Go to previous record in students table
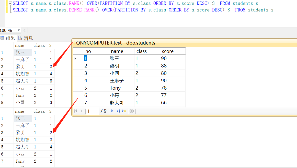 [82, 111]
